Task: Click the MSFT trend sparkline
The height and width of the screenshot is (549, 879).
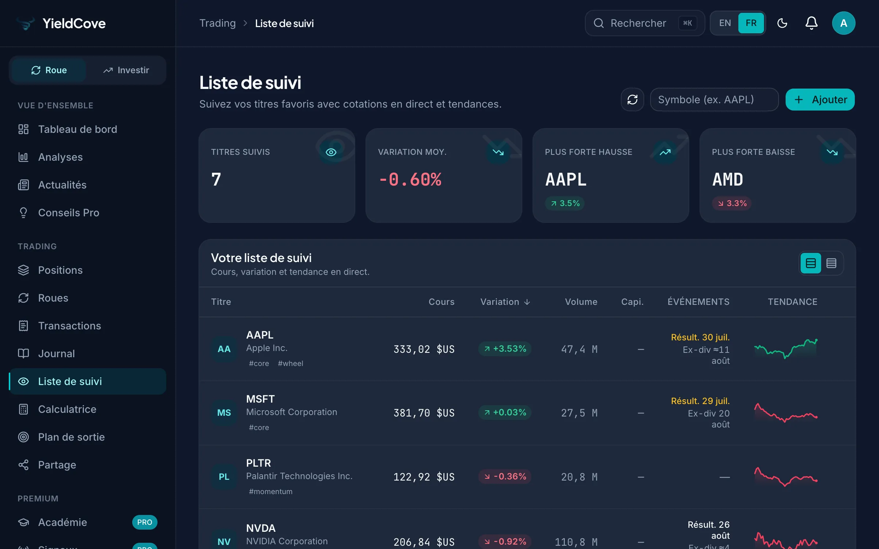Action: (786, 412)
